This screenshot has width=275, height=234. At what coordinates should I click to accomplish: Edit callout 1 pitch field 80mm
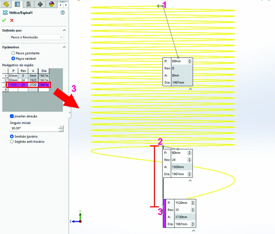(179, 61)
